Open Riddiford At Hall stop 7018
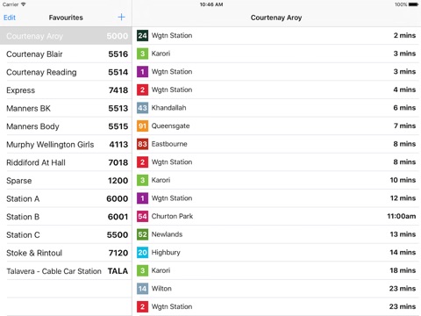The width and height of the screenshot is (421, 316). point(66,162)
